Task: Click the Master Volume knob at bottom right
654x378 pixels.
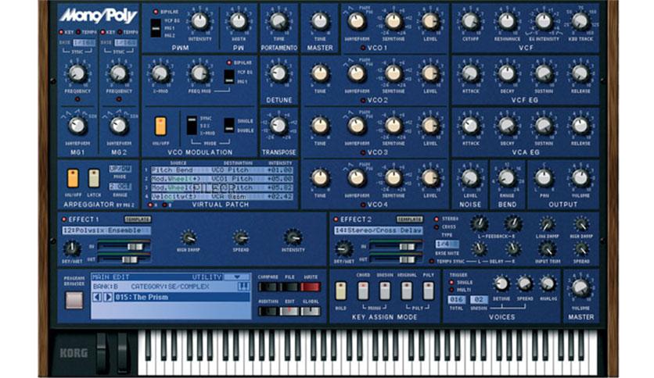Action: (x=580, y=288)
